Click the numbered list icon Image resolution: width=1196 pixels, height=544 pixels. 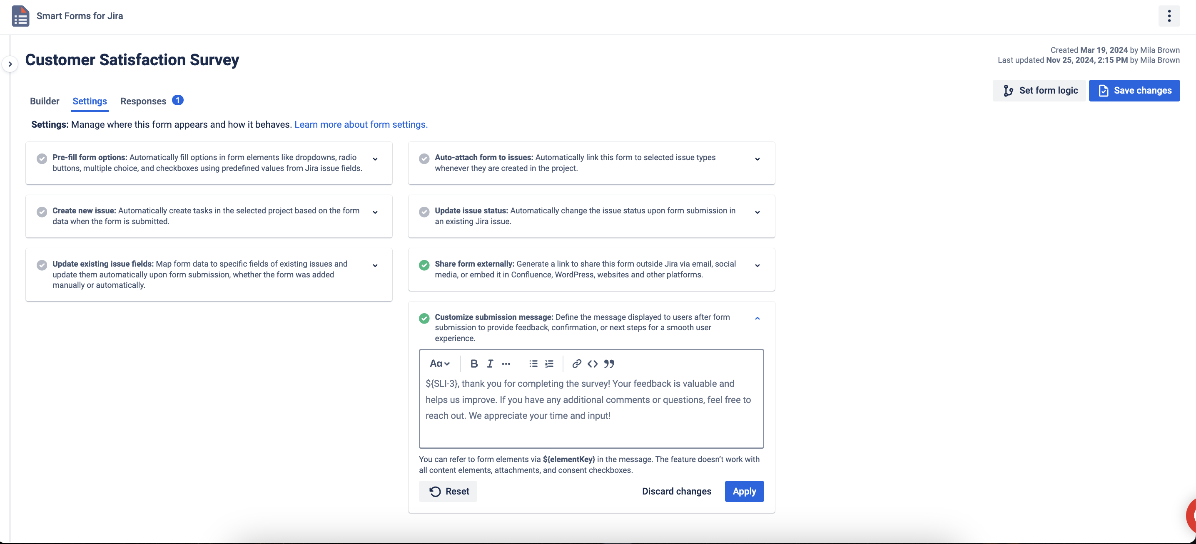549,363
